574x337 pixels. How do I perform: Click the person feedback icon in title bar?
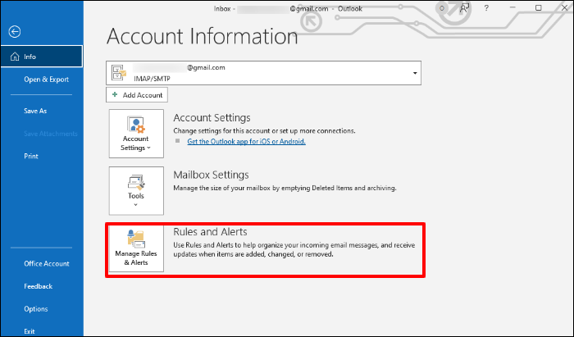click(465, 9)
